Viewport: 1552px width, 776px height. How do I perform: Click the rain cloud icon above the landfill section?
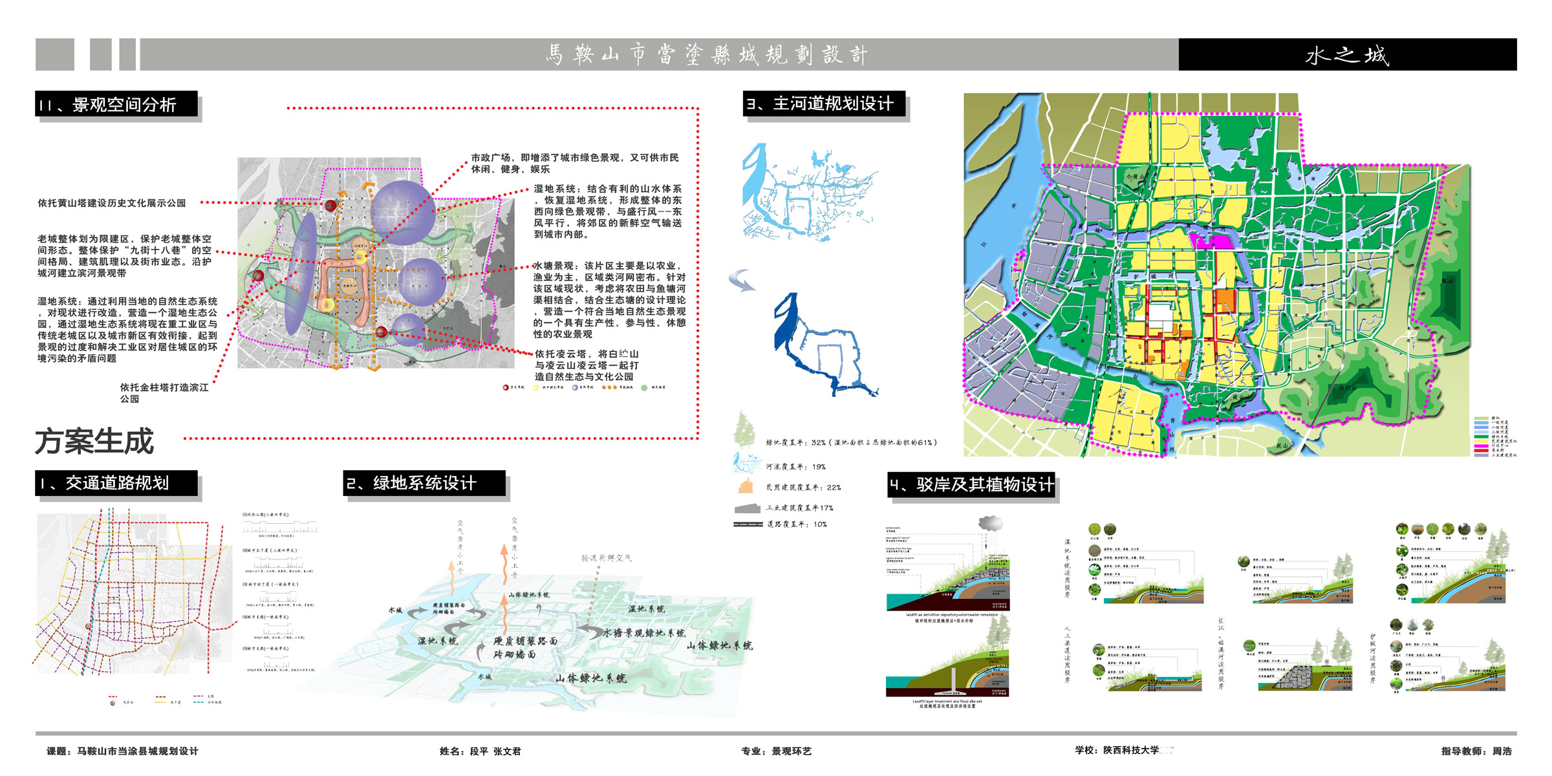(x=991, y=524)
